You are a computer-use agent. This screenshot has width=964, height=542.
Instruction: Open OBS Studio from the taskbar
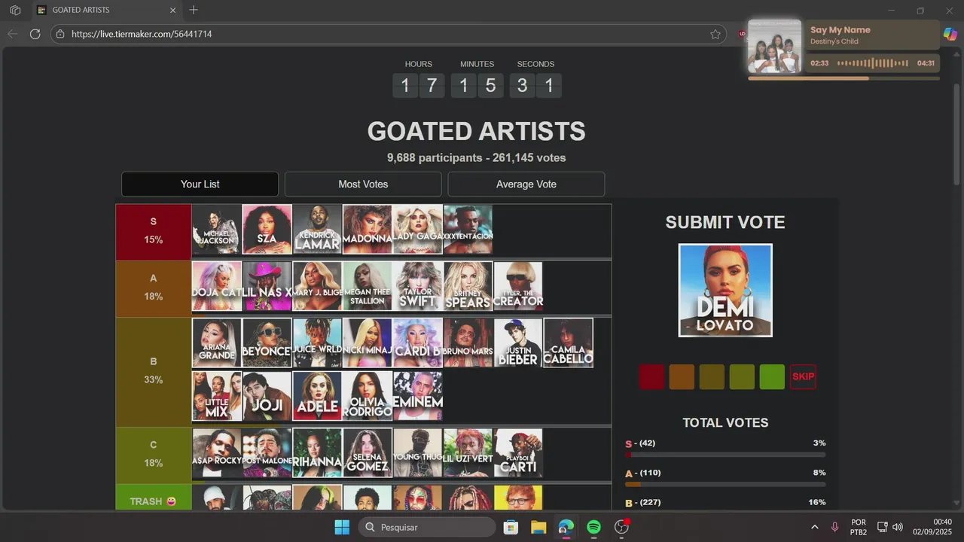[621, 527]
